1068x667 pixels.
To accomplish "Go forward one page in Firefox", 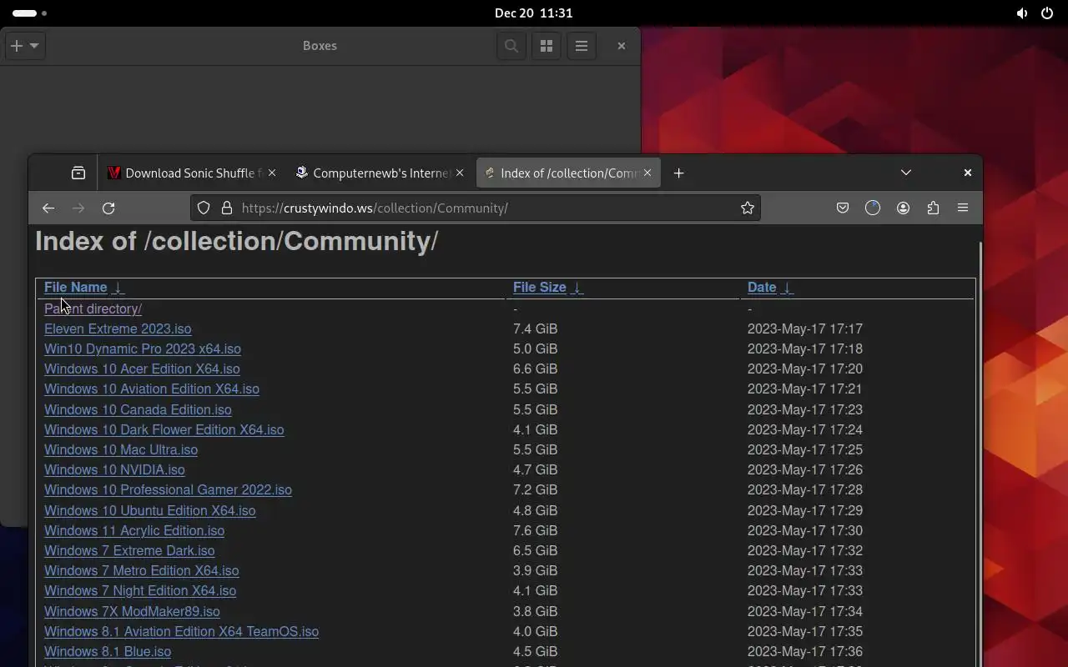I will [78, 208].
